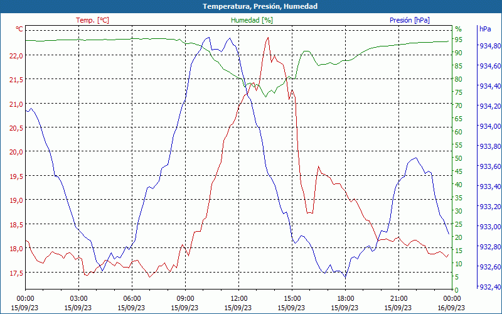Click the blue hPa axis unit label
Screen dimensions: 502x314
click(485, 29)
